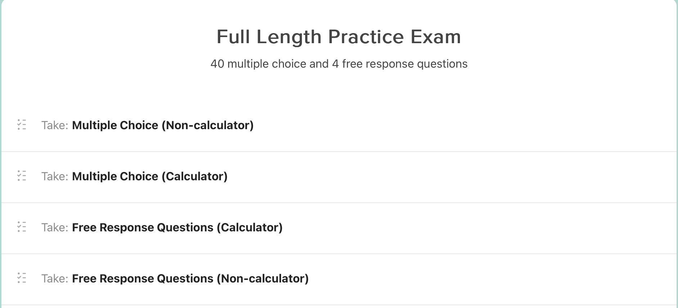Viewport: 678px width, 308px height.
Task: Click the Take label on the first row
Action: pyautogui.click(x=54, y=125)
